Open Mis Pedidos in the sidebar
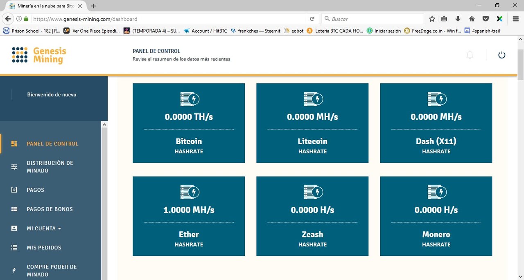 [44, 248]
